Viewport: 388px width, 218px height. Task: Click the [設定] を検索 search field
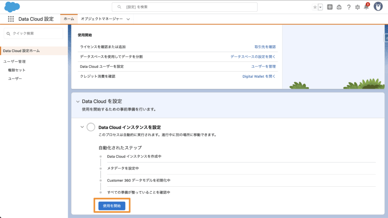pyautogui.click(x=185, y=7)
